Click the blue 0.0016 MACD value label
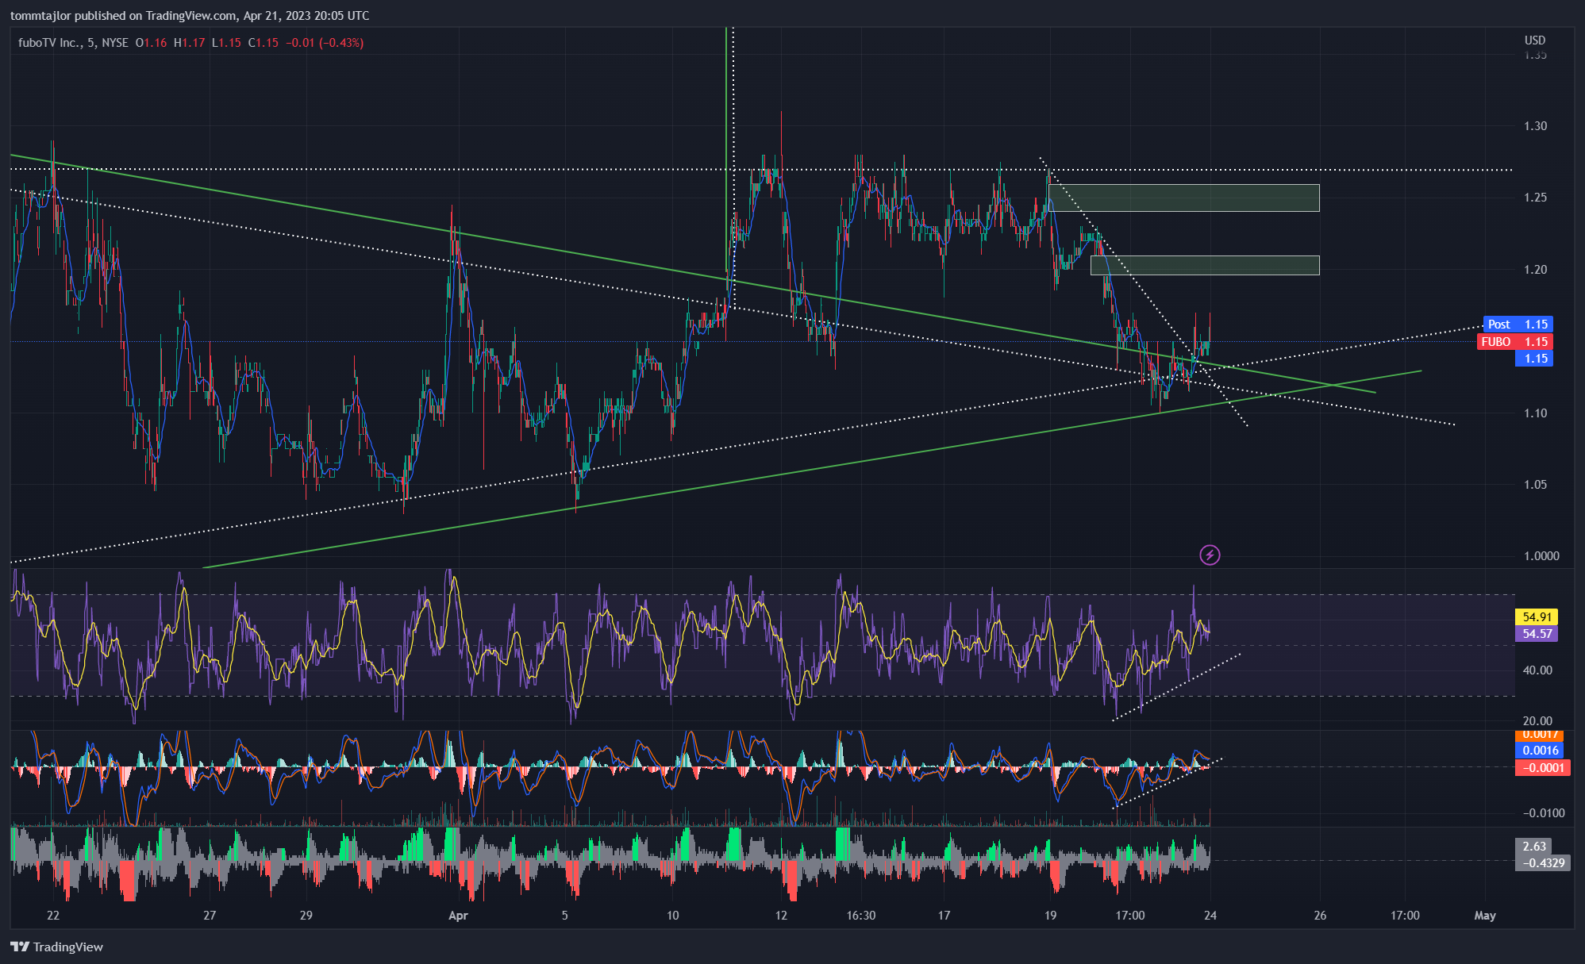Viewport: 1585px width, 964px height. click(1541, 751)
